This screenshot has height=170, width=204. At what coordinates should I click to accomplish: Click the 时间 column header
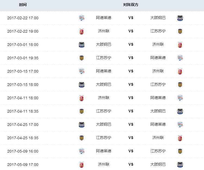click(x=23, y=5)
